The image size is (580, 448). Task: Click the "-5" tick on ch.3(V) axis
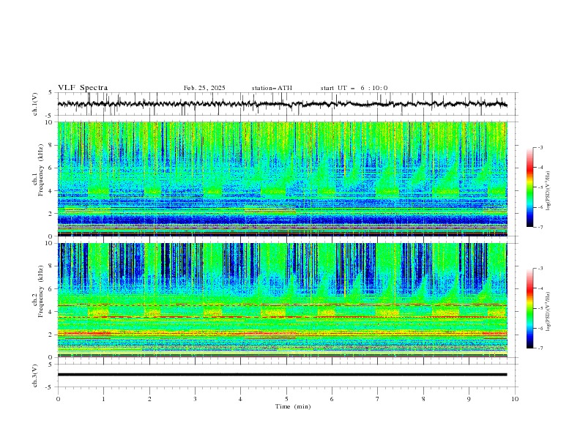coord(50,387)
